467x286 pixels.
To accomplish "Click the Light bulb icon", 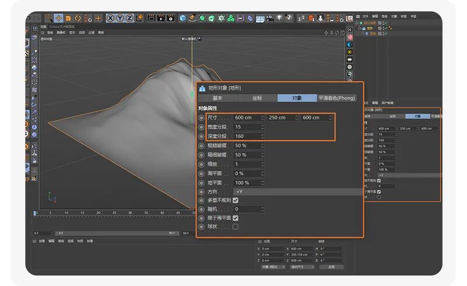I will click(x=279, y=18).
